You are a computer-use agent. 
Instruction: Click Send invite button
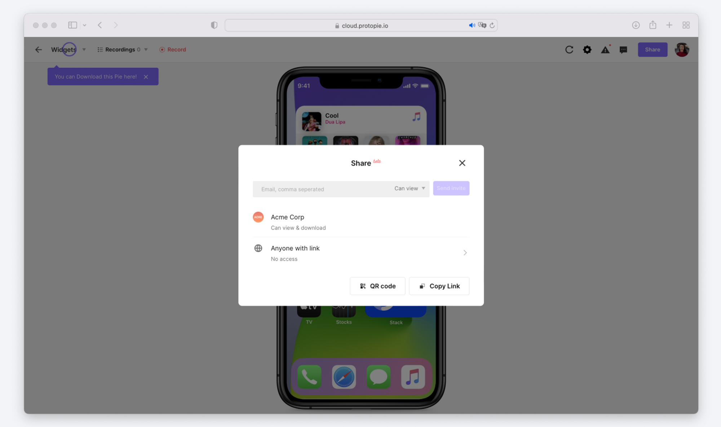[x=451, y=188]
